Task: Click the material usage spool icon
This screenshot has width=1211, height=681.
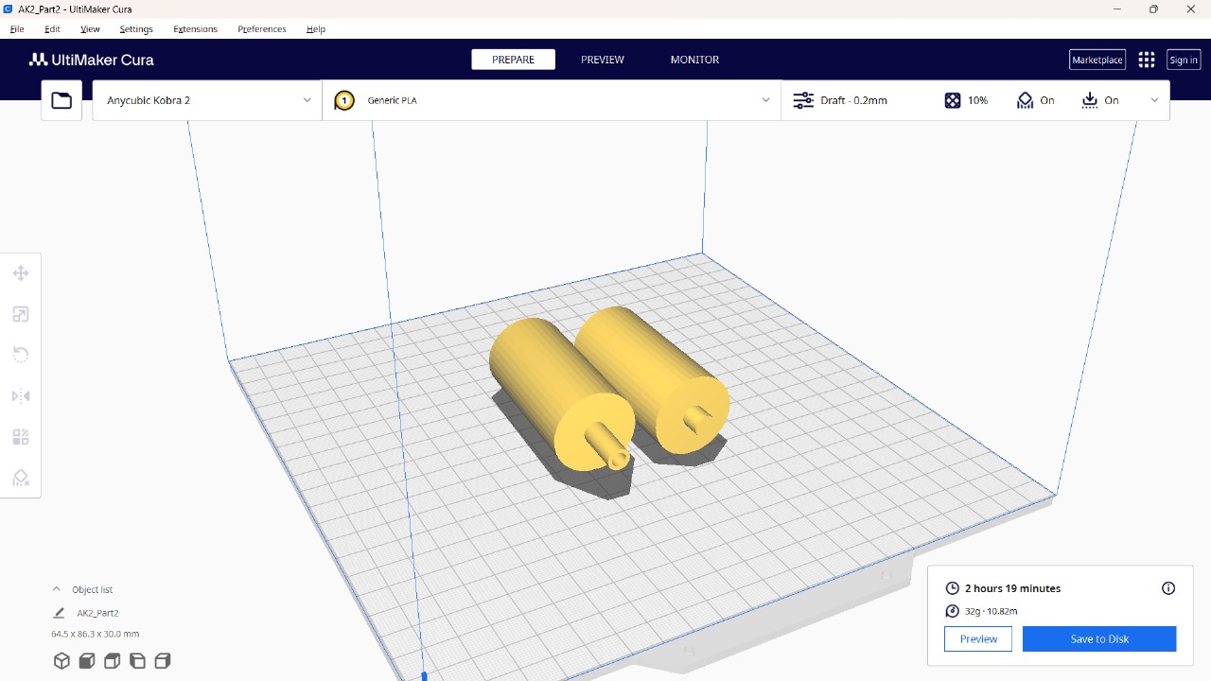Action: point(953,611)
